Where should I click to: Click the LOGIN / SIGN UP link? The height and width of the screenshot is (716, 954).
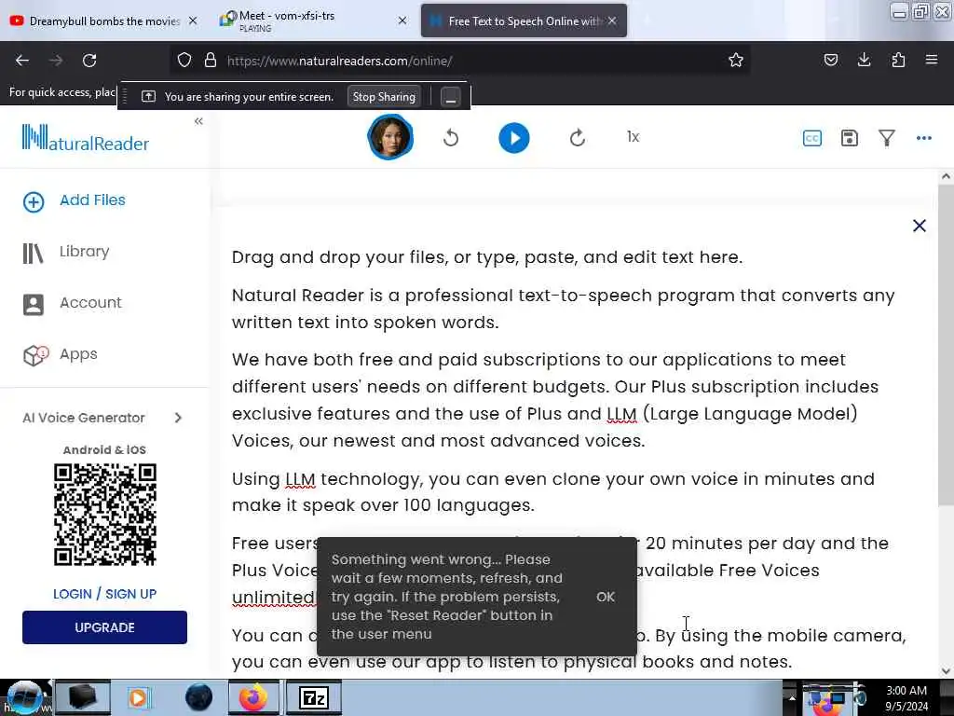click(x=104, y=594)
